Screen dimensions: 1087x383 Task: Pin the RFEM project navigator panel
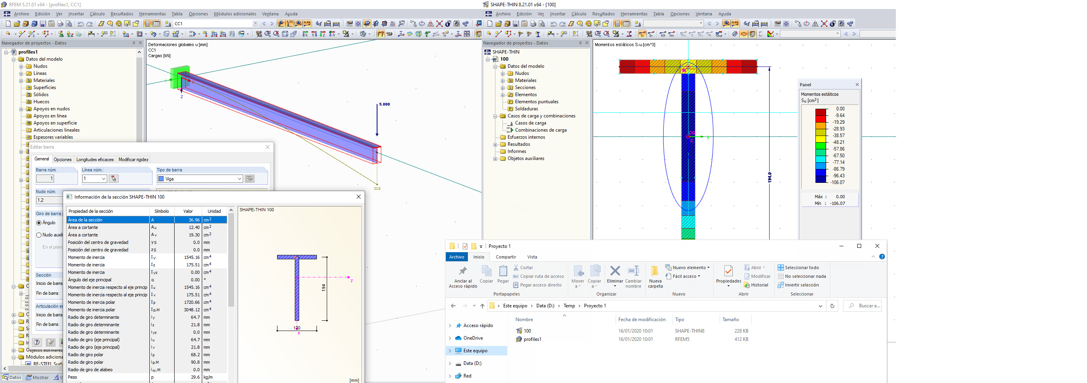134,43
